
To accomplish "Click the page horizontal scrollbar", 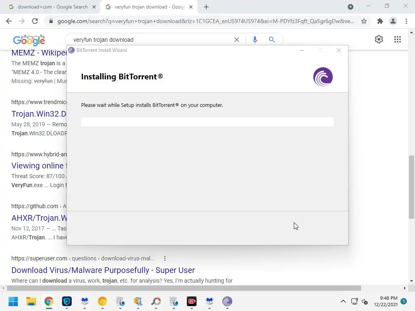I will 184,288.
